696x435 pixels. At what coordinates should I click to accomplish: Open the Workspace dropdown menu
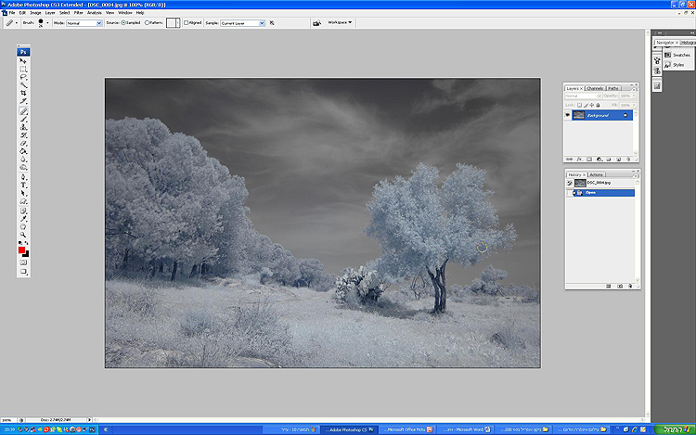pyautogui.click(x=340, y=21)
